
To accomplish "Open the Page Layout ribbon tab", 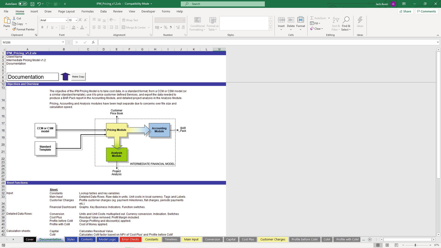I will click(67, 11).
